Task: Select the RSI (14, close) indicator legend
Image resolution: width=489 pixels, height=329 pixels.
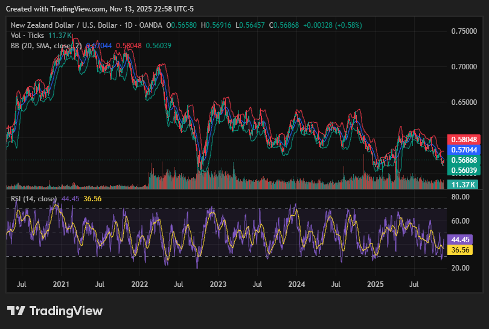Action: [34, 199]
